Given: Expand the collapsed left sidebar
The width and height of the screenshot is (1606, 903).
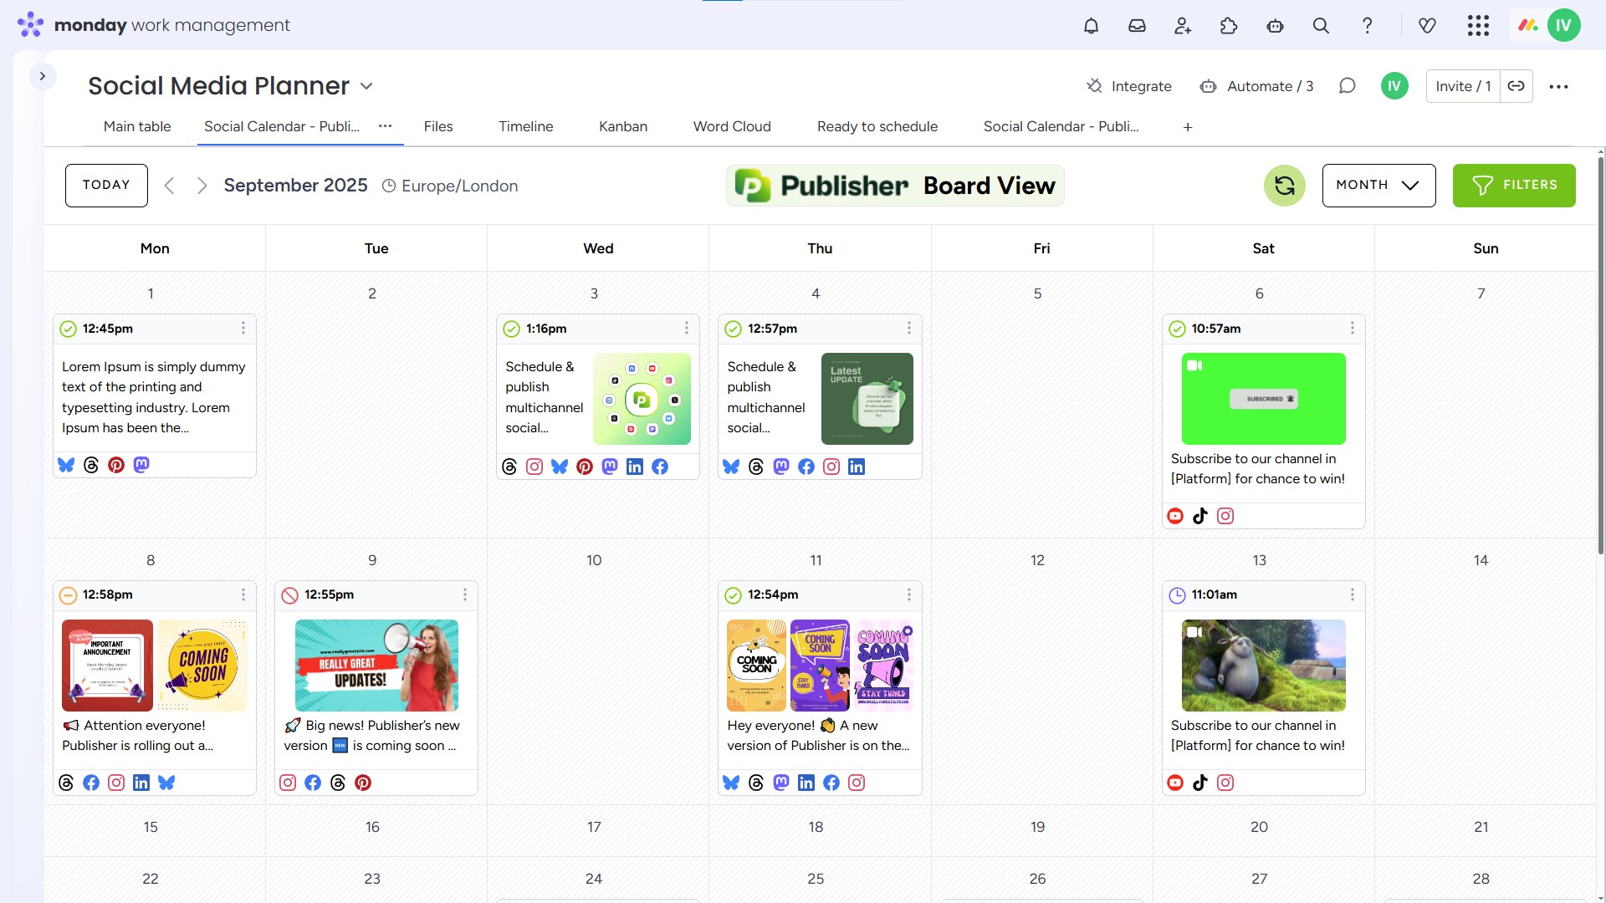Looking at the screenshot, I should point(43,76).
